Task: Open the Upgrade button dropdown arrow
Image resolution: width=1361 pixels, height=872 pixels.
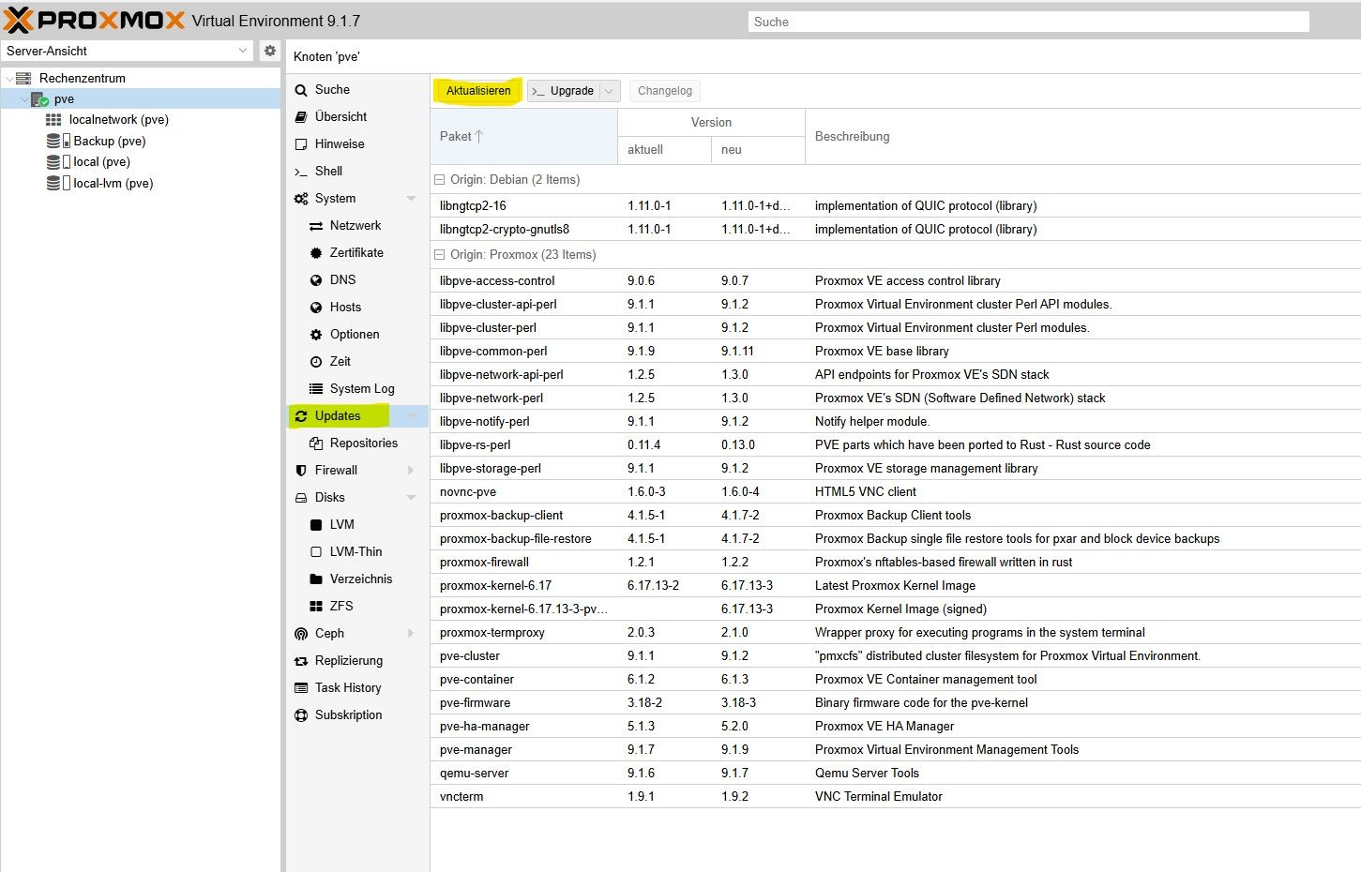Action: pos(609,91)
